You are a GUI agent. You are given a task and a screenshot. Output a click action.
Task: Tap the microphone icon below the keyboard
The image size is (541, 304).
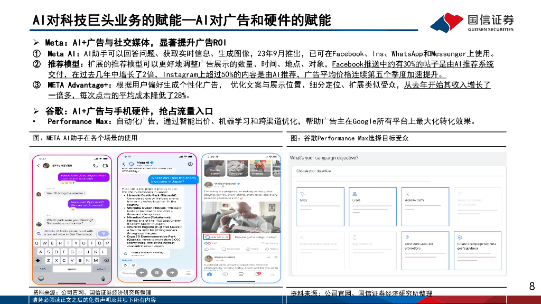tap(102, 279)
